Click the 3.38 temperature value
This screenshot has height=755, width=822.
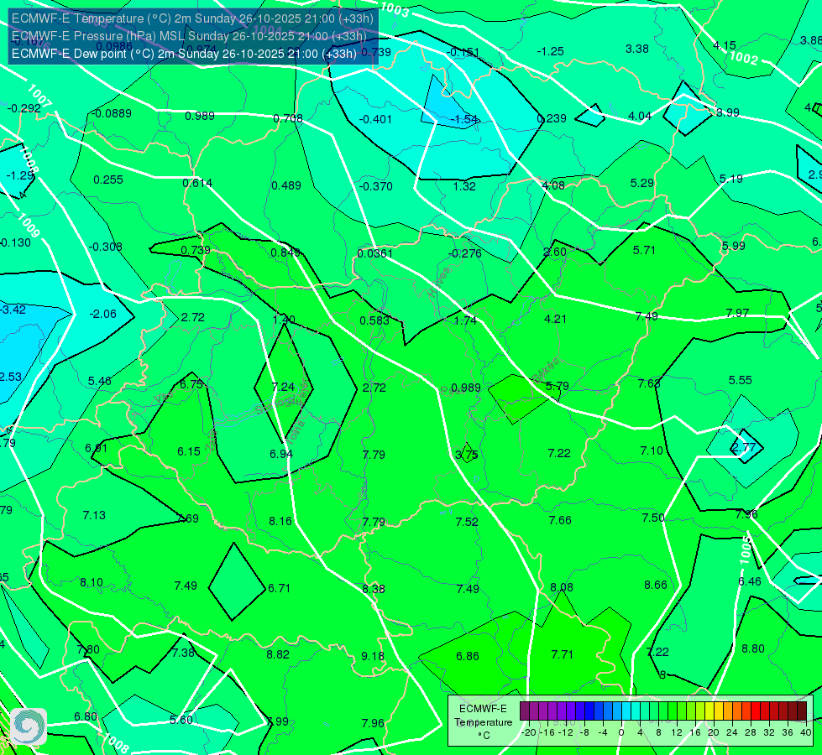click(637, 49)
